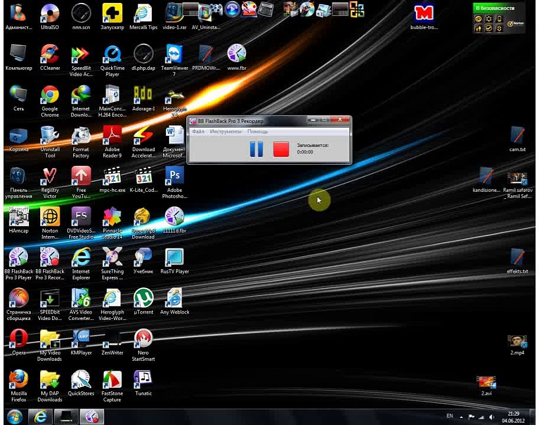
Task: Select the 2.mp4 video thumbnail
Action: 517,345
